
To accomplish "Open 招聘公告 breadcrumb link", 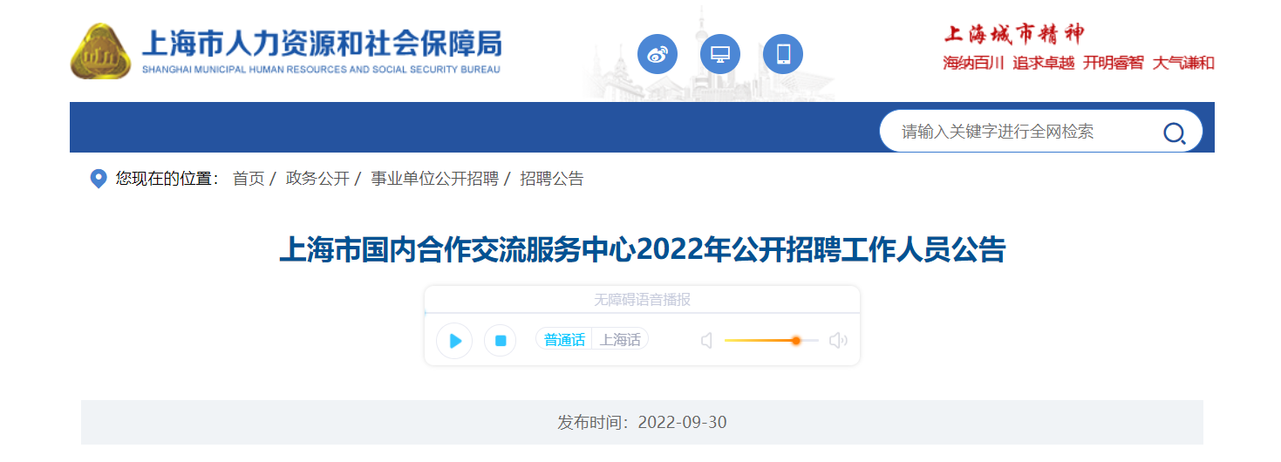I will coord(552,179).
